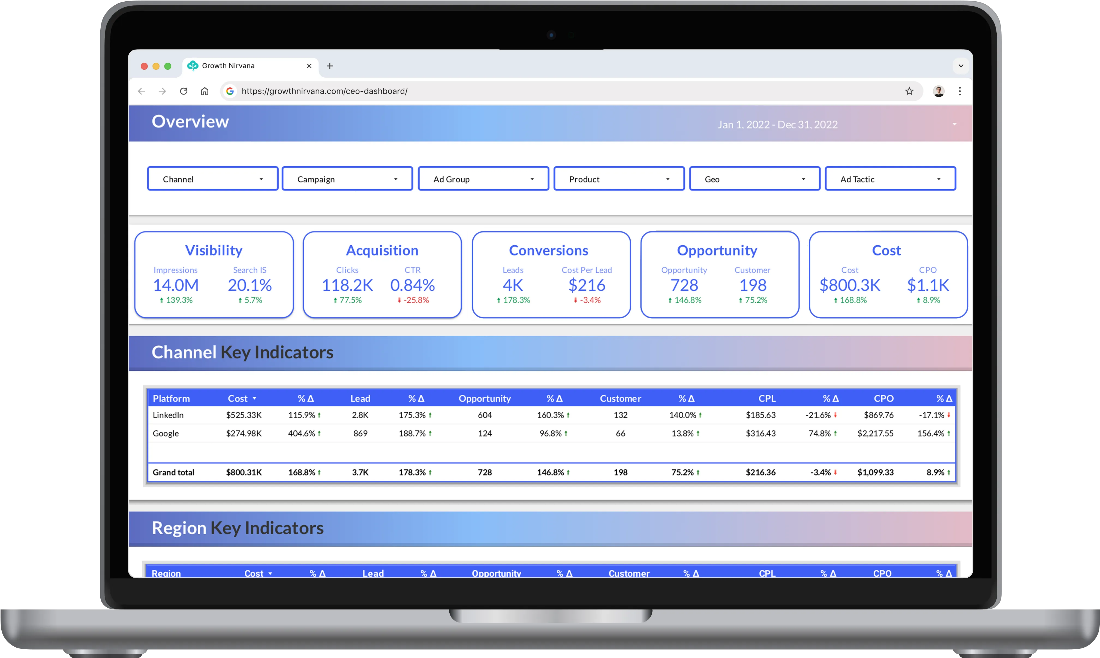The width and height of the screenshot is (1100, 658).
Task: Click the browser back arrow
Action: click(142, 91)
